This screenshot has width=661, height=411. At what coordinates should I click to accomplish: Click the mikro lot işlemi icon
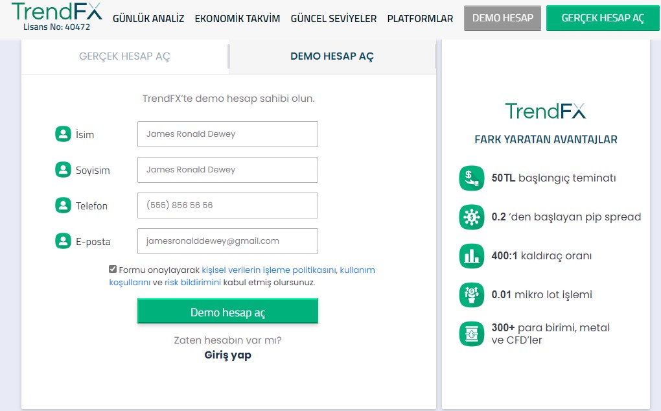[472, 295]
